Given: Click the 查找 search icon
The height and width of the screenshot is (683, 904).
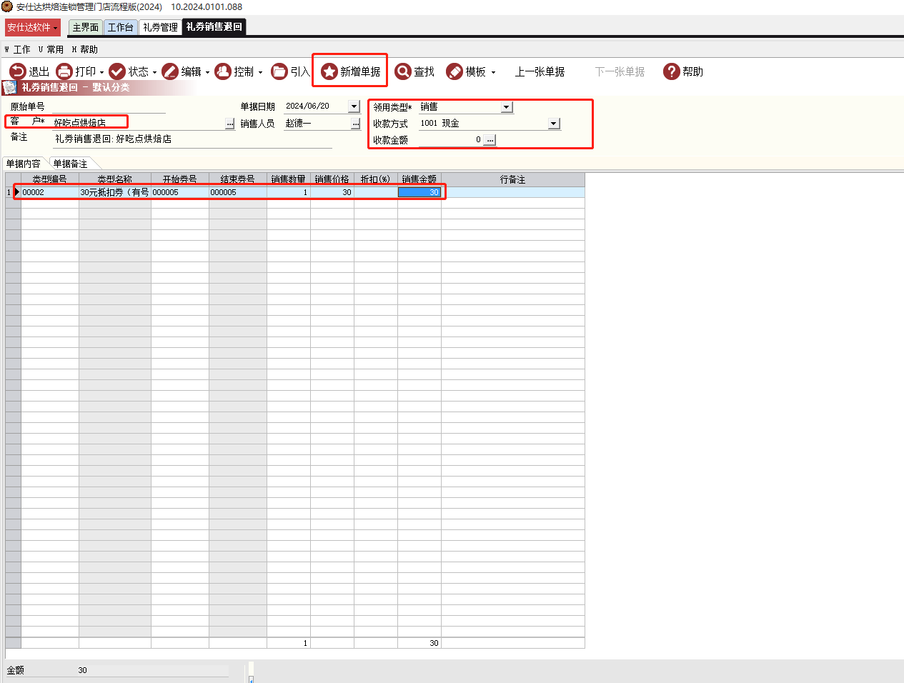Looking at the screenshot, I should [x=403, y=71].
